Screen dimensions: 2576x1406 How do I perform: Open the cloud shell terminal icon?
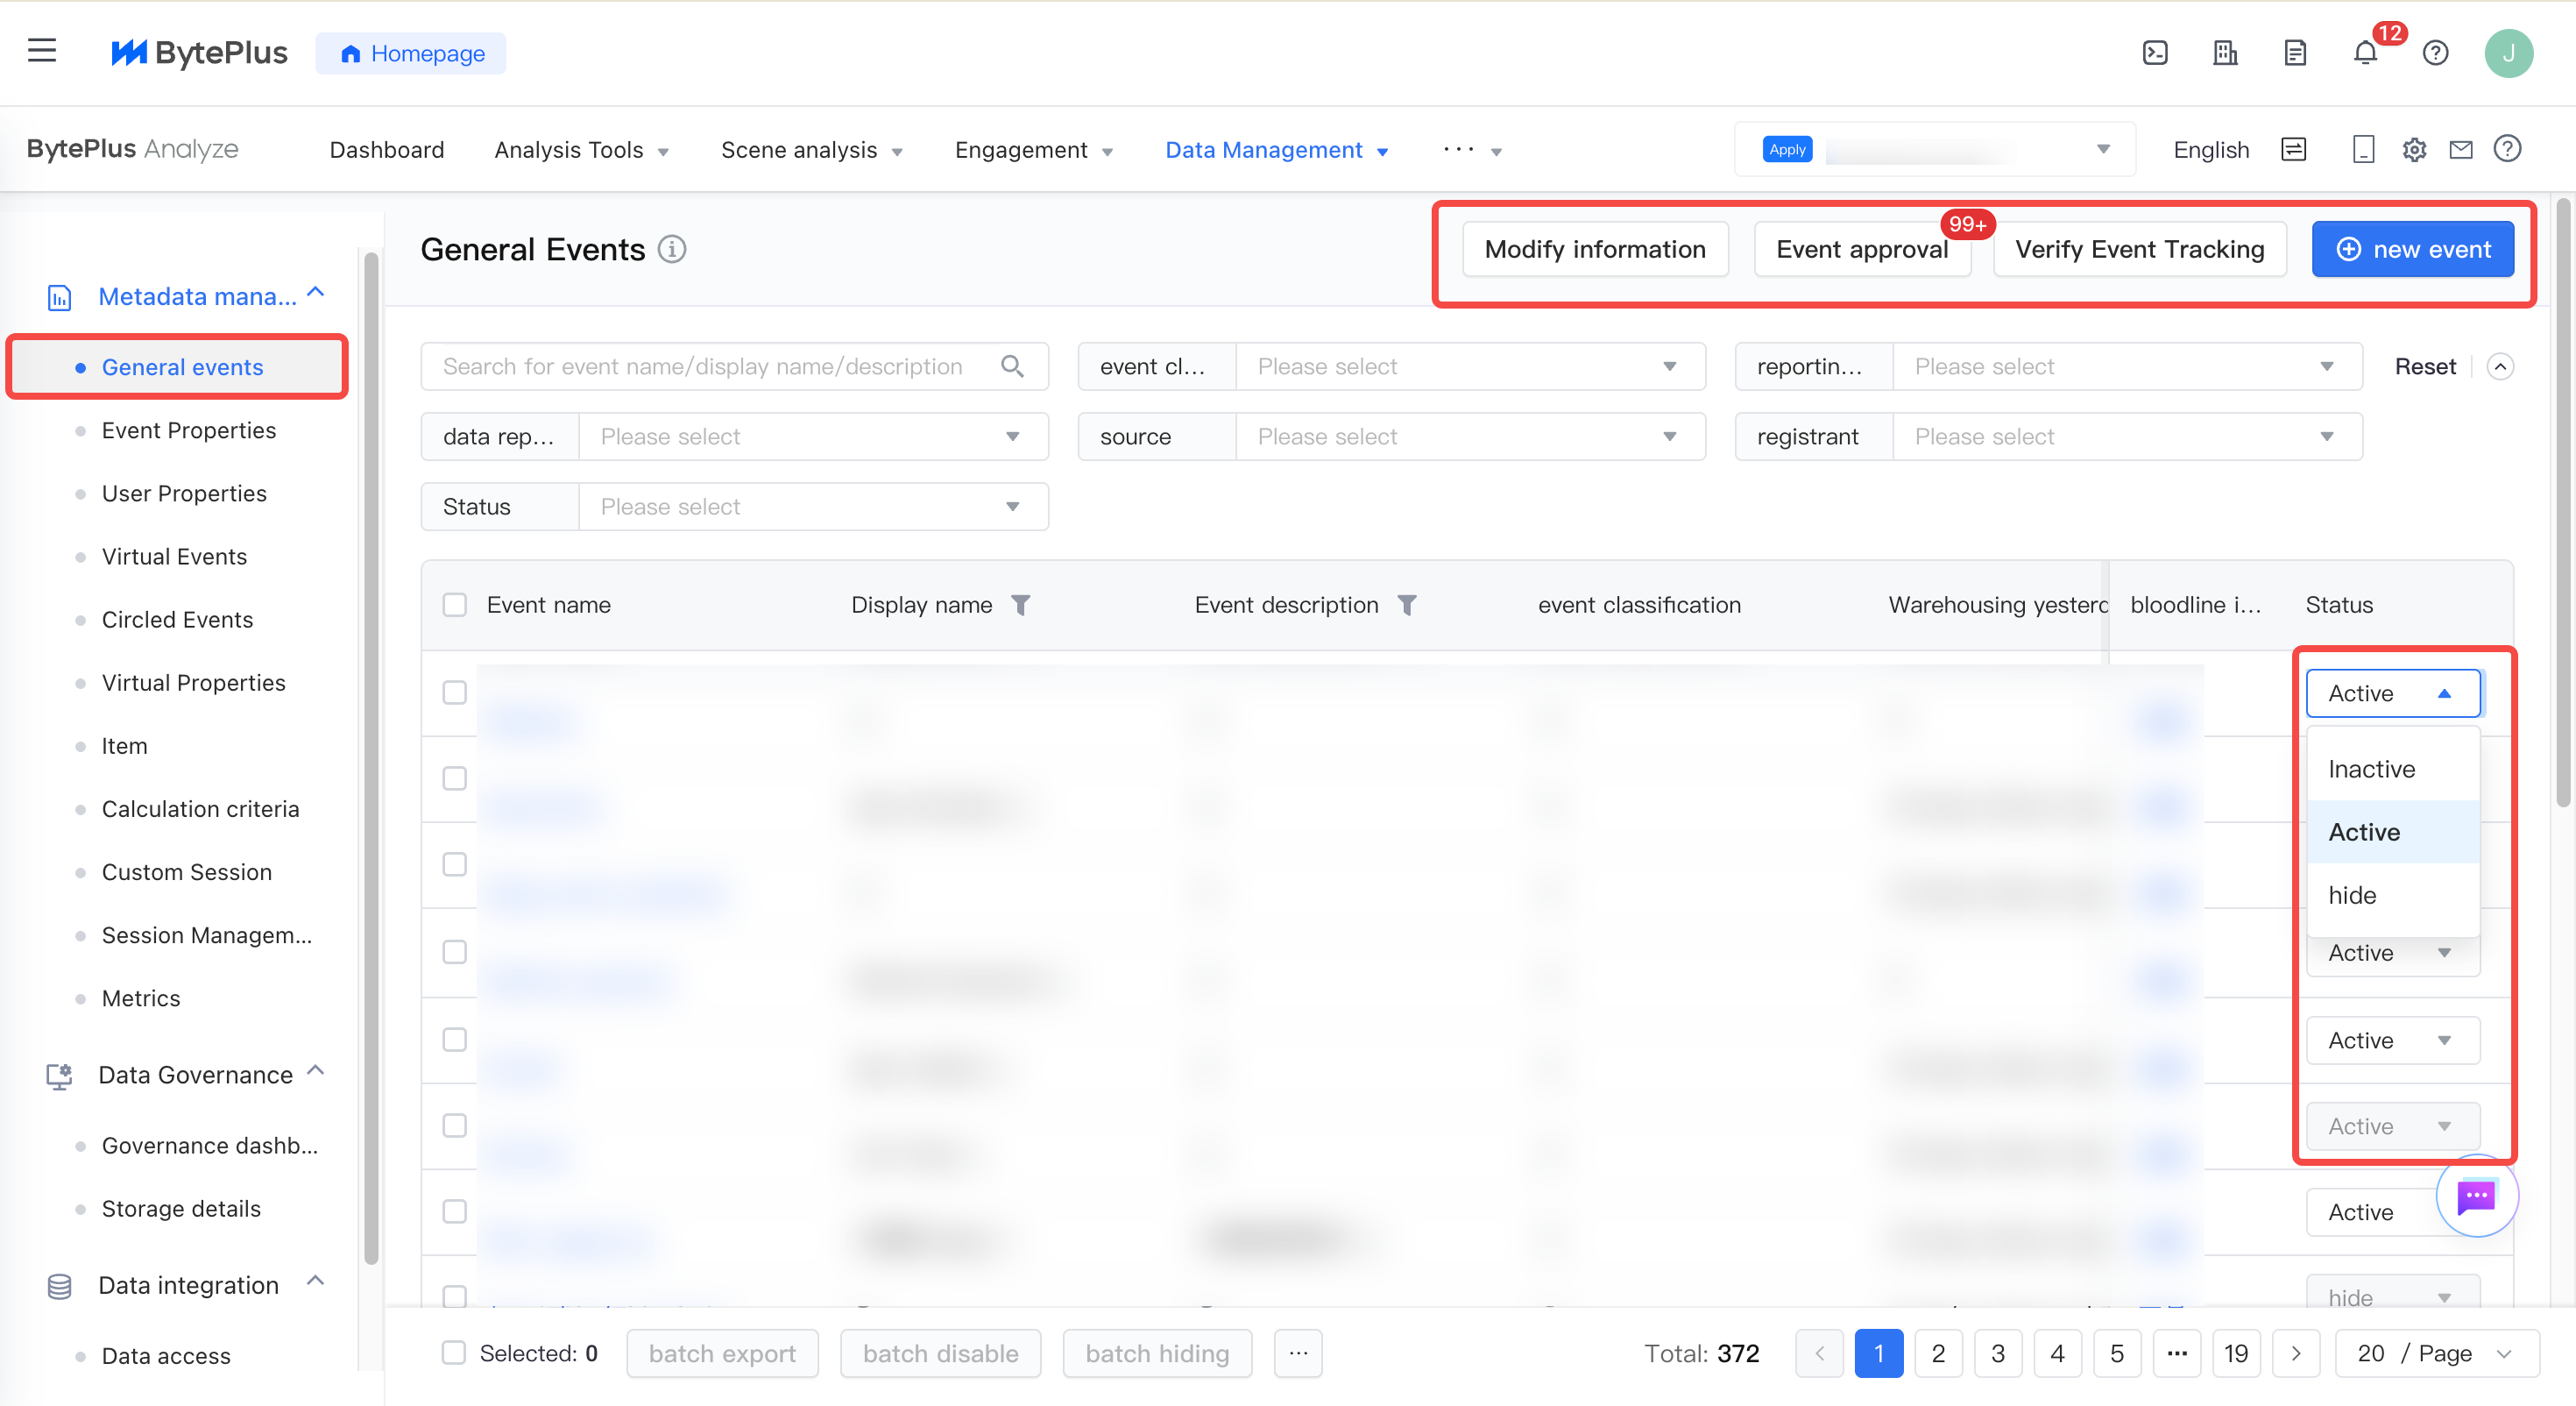tap(2155, 53)
